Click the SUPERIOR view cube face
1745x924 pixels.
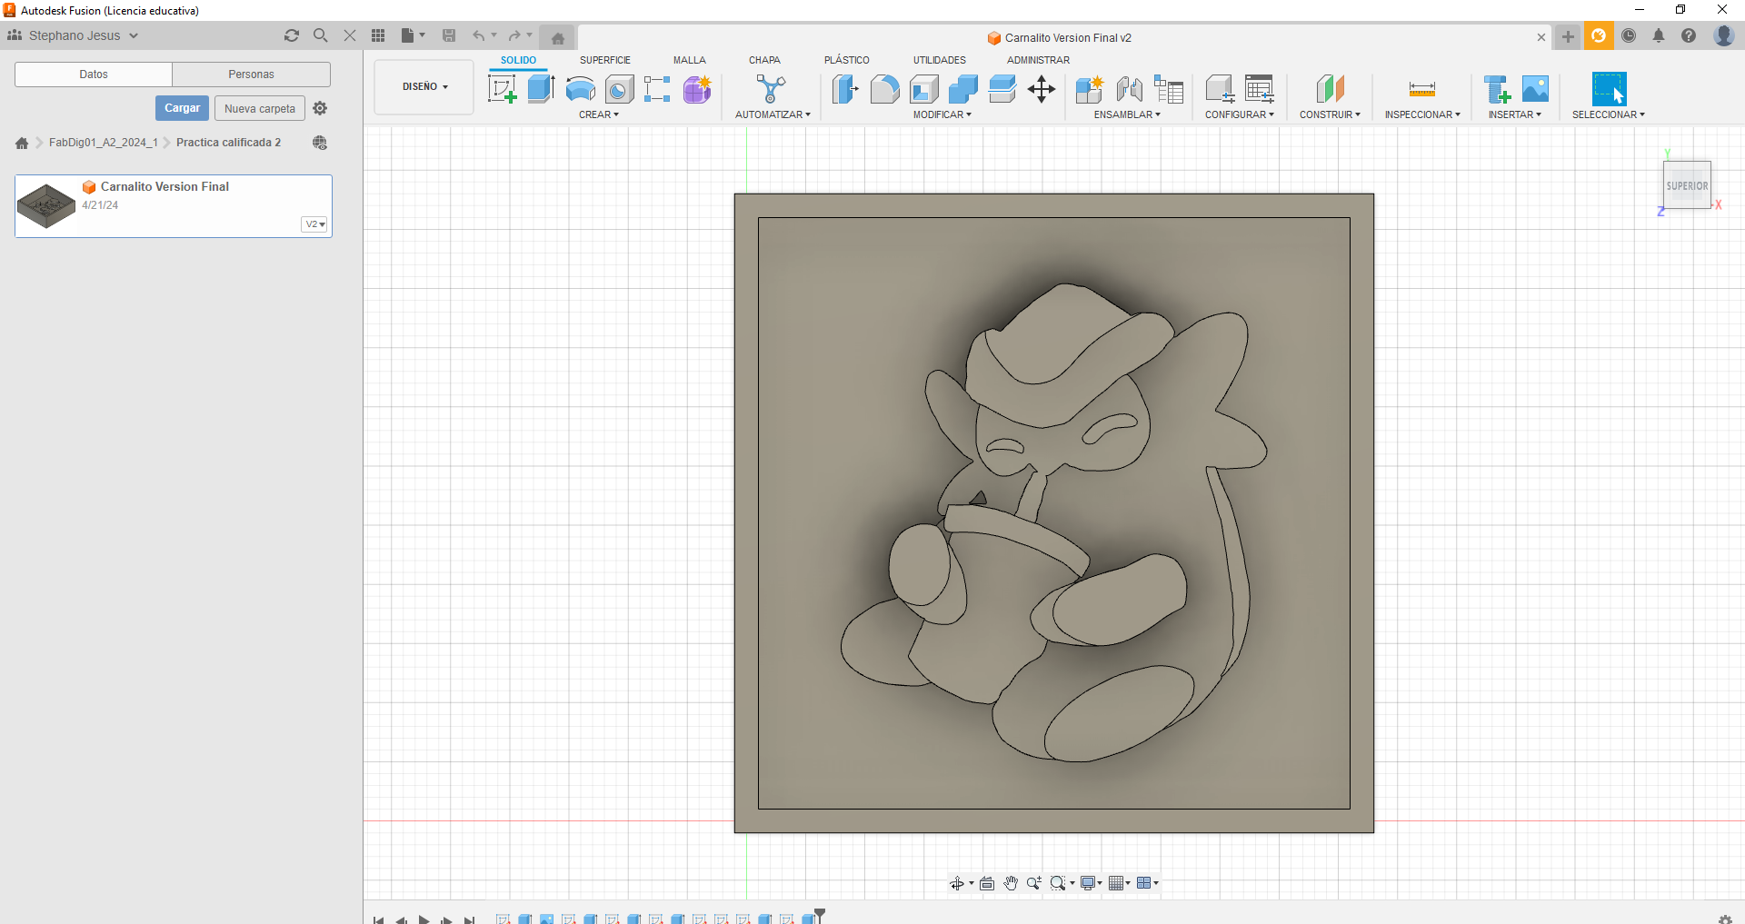point(1687,185)
